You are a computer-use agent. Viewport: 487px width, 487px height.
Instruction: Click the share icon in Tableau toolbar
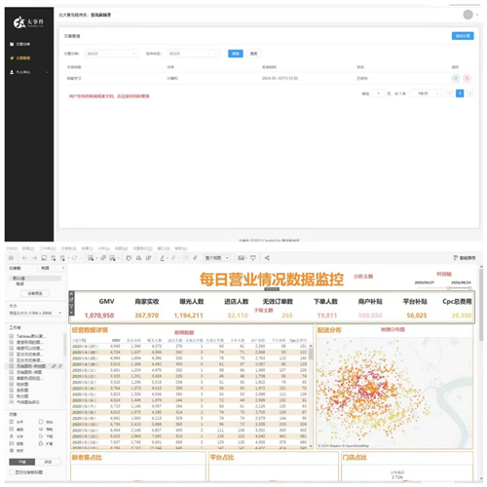pyautogui.click(x=267, y=258)
